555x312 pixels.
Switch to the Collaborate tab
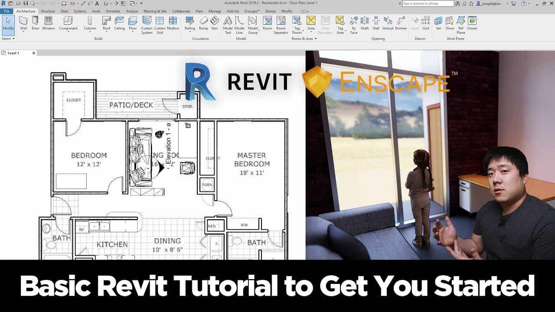[181, 11]
